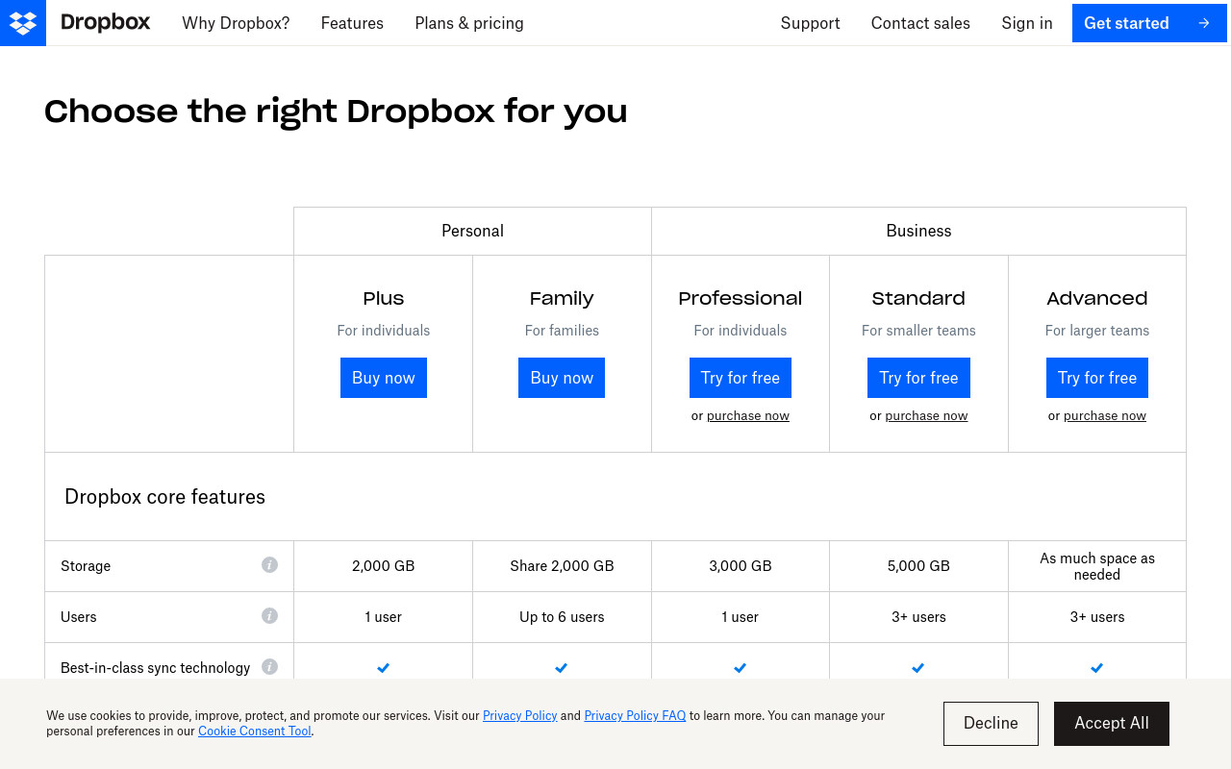Try Standard plan for free
Viewport: 1231px width, 769px height.
(x=918, y=378)
